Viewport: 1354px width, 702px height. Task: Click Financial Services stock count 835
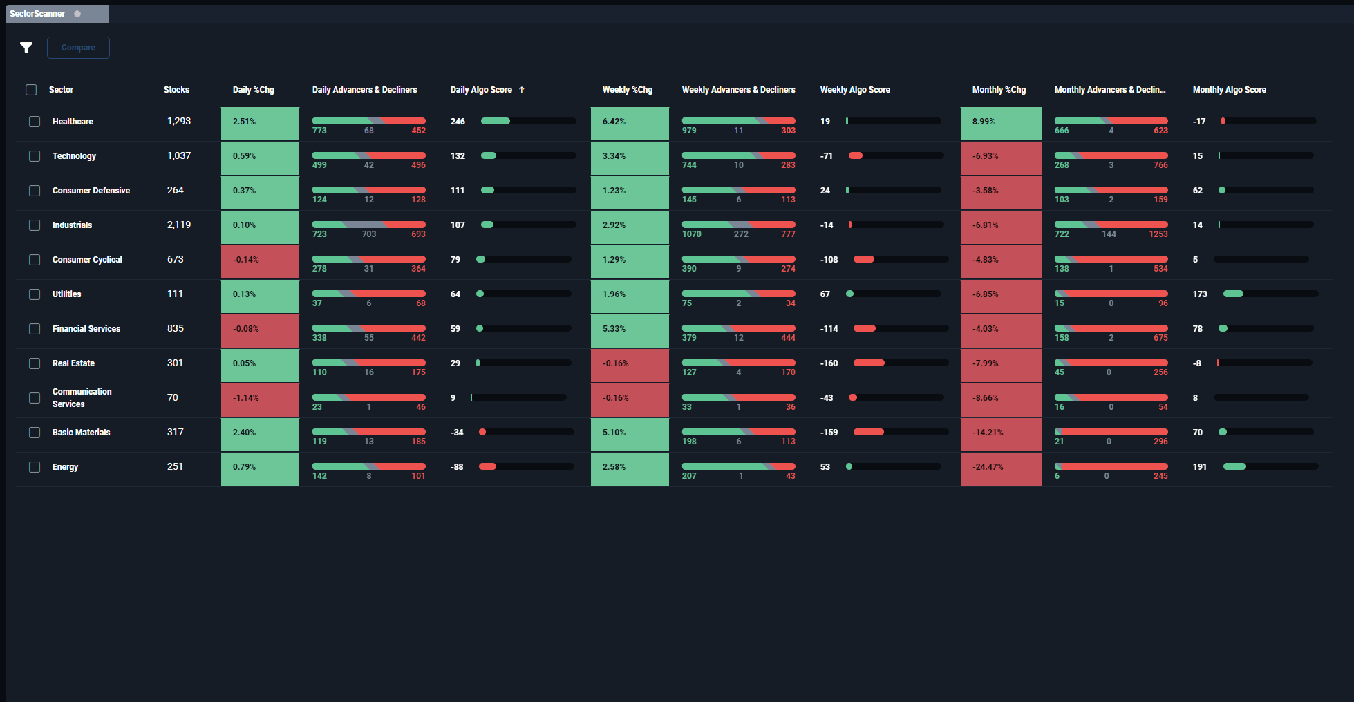[176, 328]
